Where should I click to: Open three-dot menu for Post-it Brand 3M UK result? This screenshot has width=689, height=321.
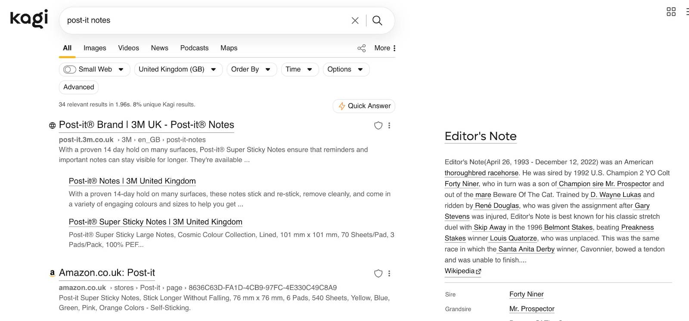click(389, 125)
